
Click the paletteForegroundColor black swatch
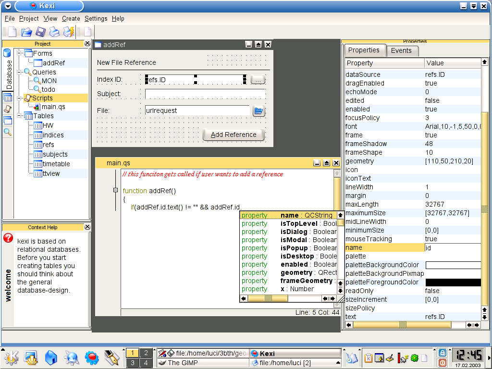[453, 283]
